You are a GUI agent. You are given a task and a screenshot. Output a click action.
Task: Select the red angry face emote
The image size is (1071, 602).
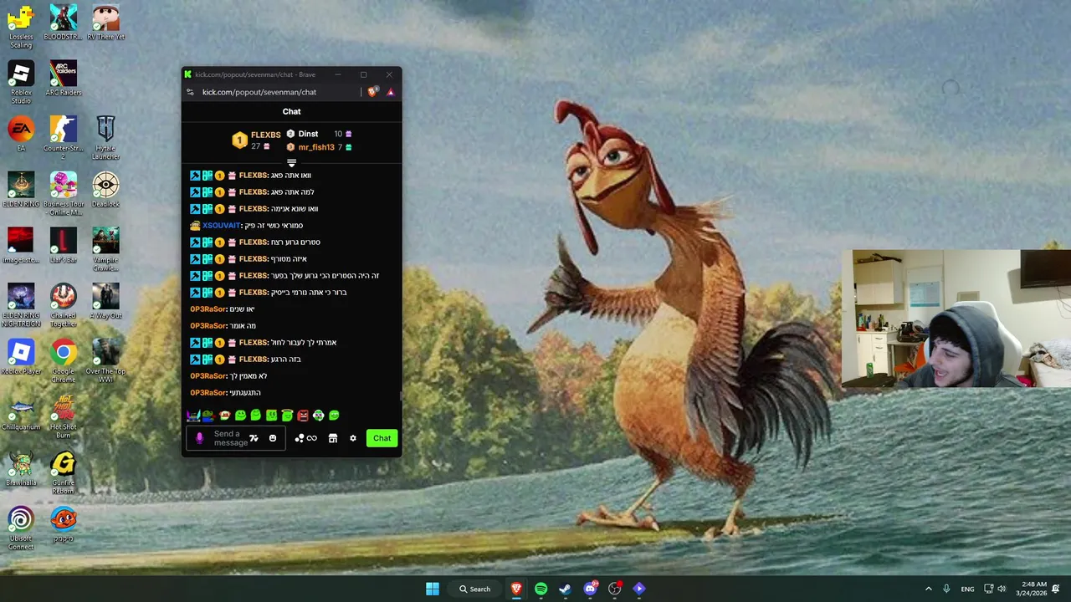pyautogui.click(x=302, y=415)
